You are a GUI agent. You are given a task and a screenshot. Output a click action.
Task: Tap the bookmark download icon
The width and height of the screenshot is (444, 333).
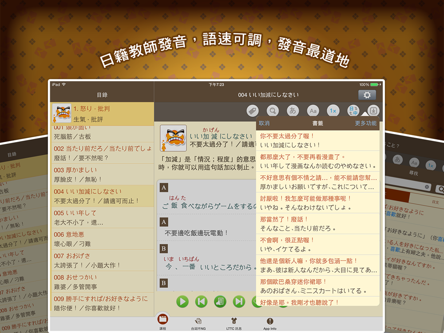[x=373, y=111]
